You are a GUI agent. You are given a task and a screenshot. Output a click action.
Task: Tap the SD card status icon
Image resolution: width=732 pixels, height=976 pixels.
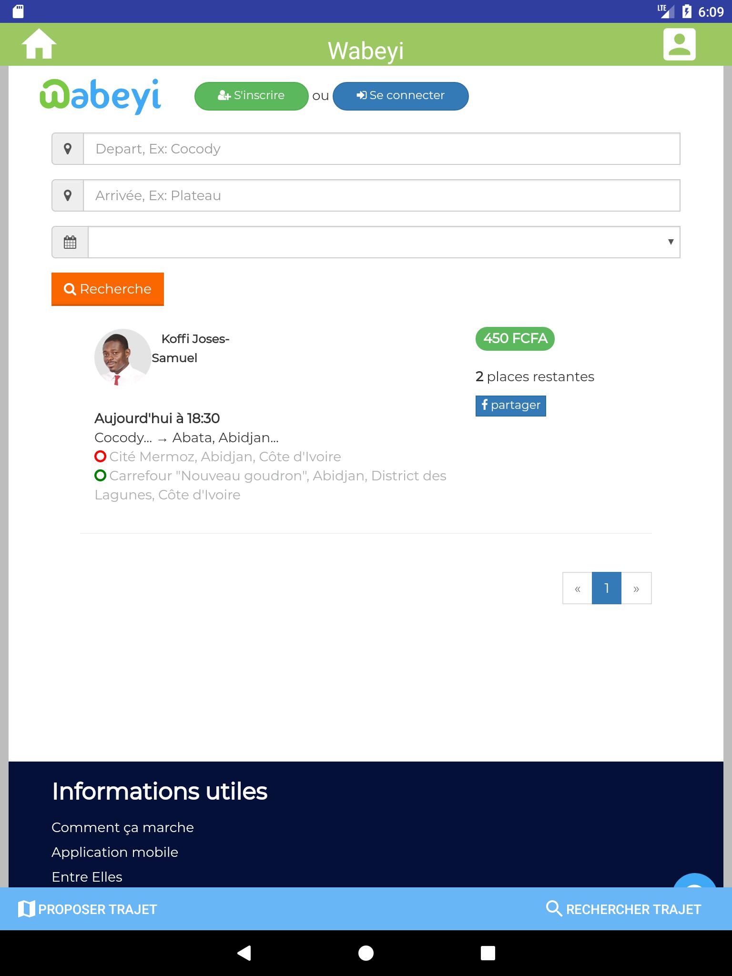coord(18,11)
